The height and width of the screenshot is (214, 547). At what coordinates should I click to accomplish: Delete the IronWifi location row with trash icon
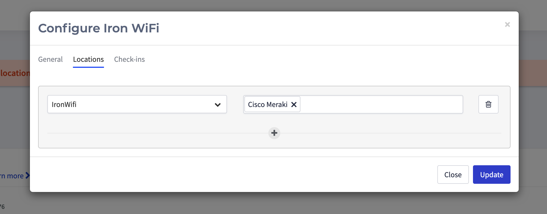click(488, 104)
